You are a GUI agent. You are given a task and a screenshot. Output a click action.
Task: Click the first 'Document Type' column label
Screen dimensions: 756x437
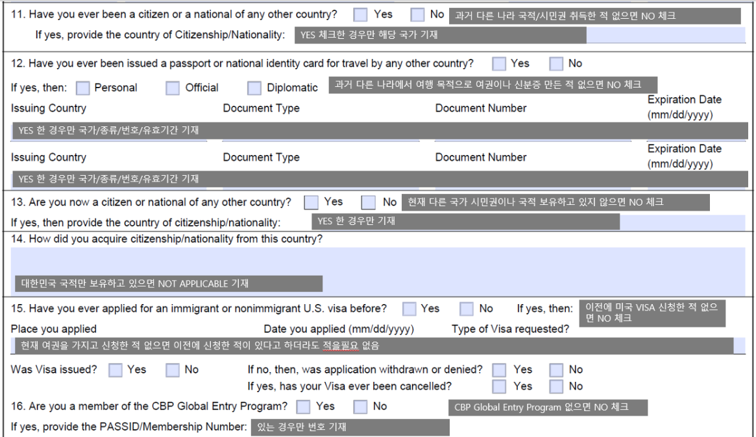point(261,108)
